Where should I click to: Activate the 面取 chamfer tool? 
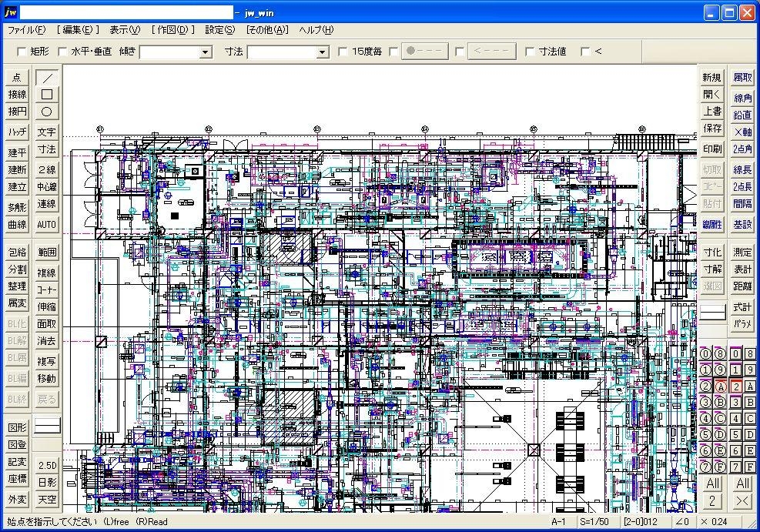[47, 323]
